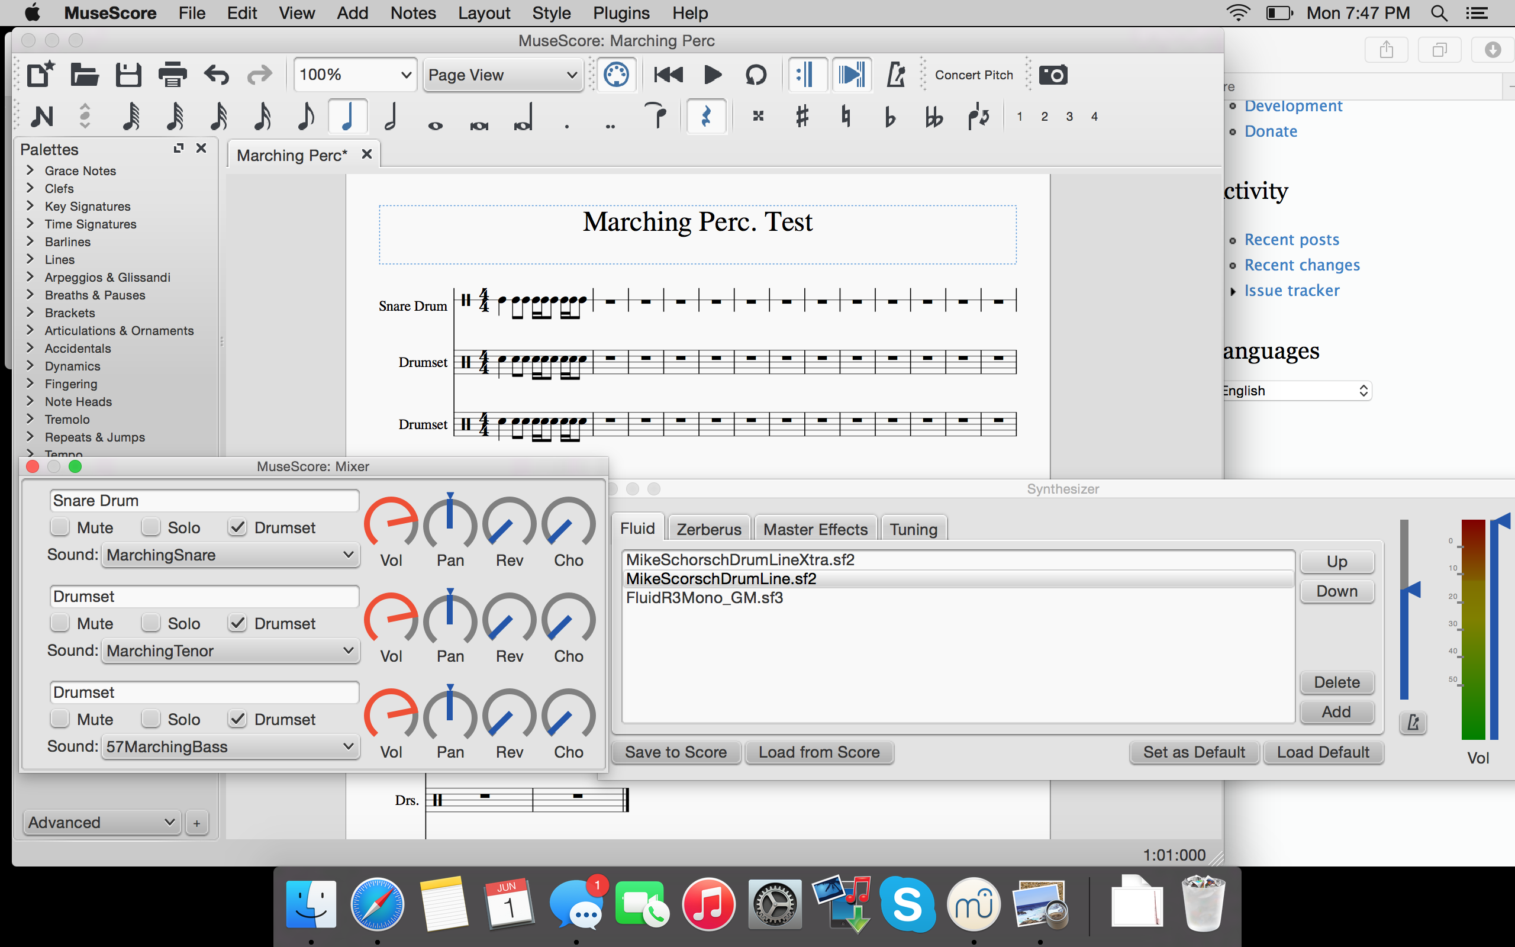Select the eighth note duration
Image resolution: width=1515 pixels, height=947 pixels.
[x=305, y=116]
